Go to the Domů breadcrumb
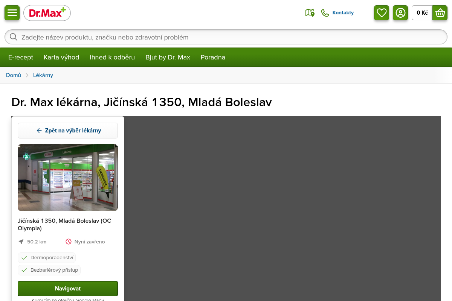 (14, 75)
